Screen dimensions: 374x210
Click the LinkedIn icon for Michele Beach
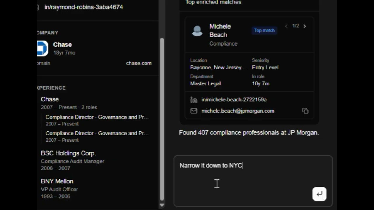click(194, 100)
